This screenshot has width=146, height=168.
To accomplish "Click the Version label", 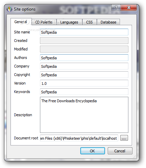I will 20,83.
